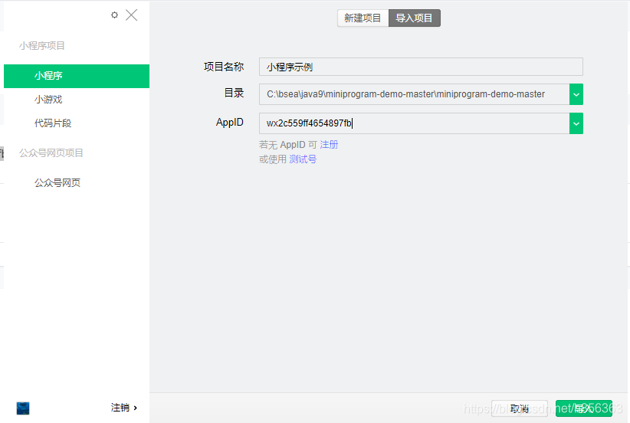Use the 测试号 link
Viewport: 630px width, 423px height.
pyautogui.click(x=303, y=159)
